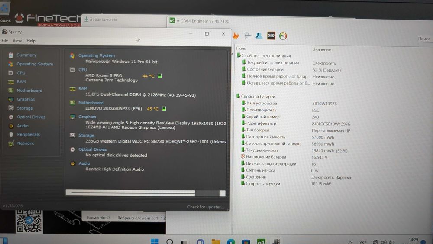Show hidden system tray icons
The image size is (433, 244).
[350, 242]
